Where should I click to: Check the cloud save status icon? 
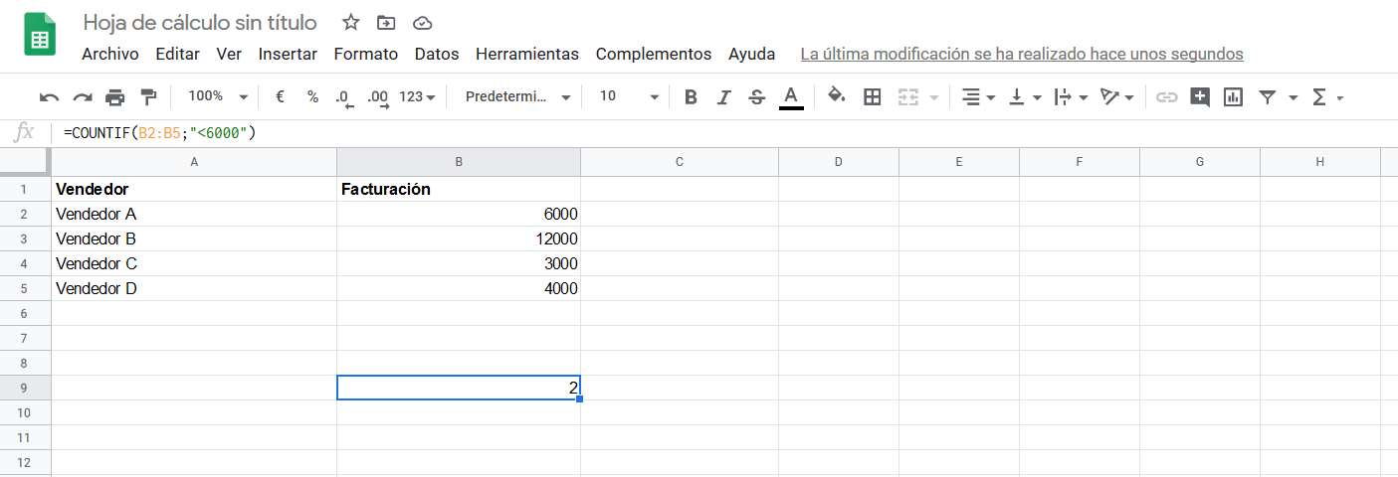click(x=422, y=23)
